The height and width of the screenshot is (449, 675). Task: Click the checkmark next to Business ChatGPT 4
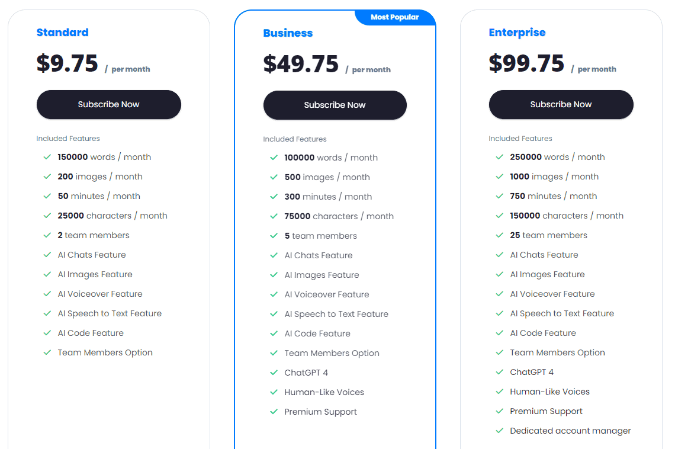pos(274,373)
